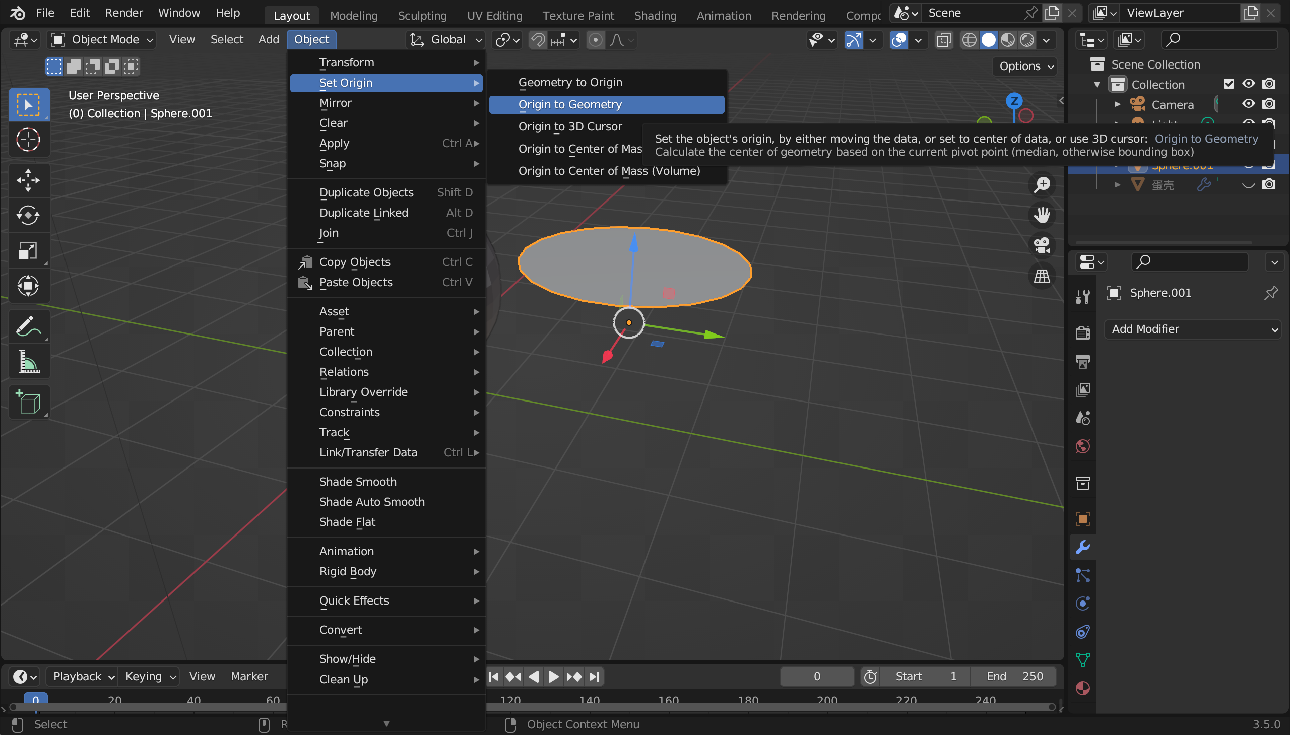Click the pan view hand icon

(1042, 215)
